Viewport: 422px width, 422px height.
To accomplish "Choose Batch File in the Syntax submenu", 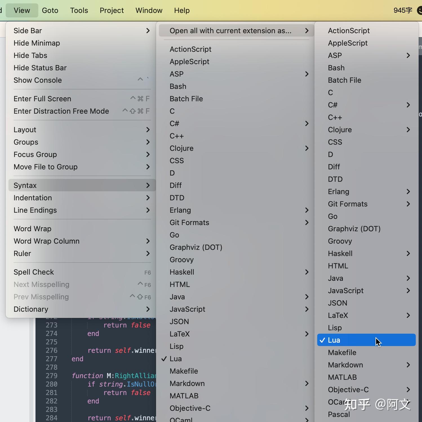I will coord(236,99).
